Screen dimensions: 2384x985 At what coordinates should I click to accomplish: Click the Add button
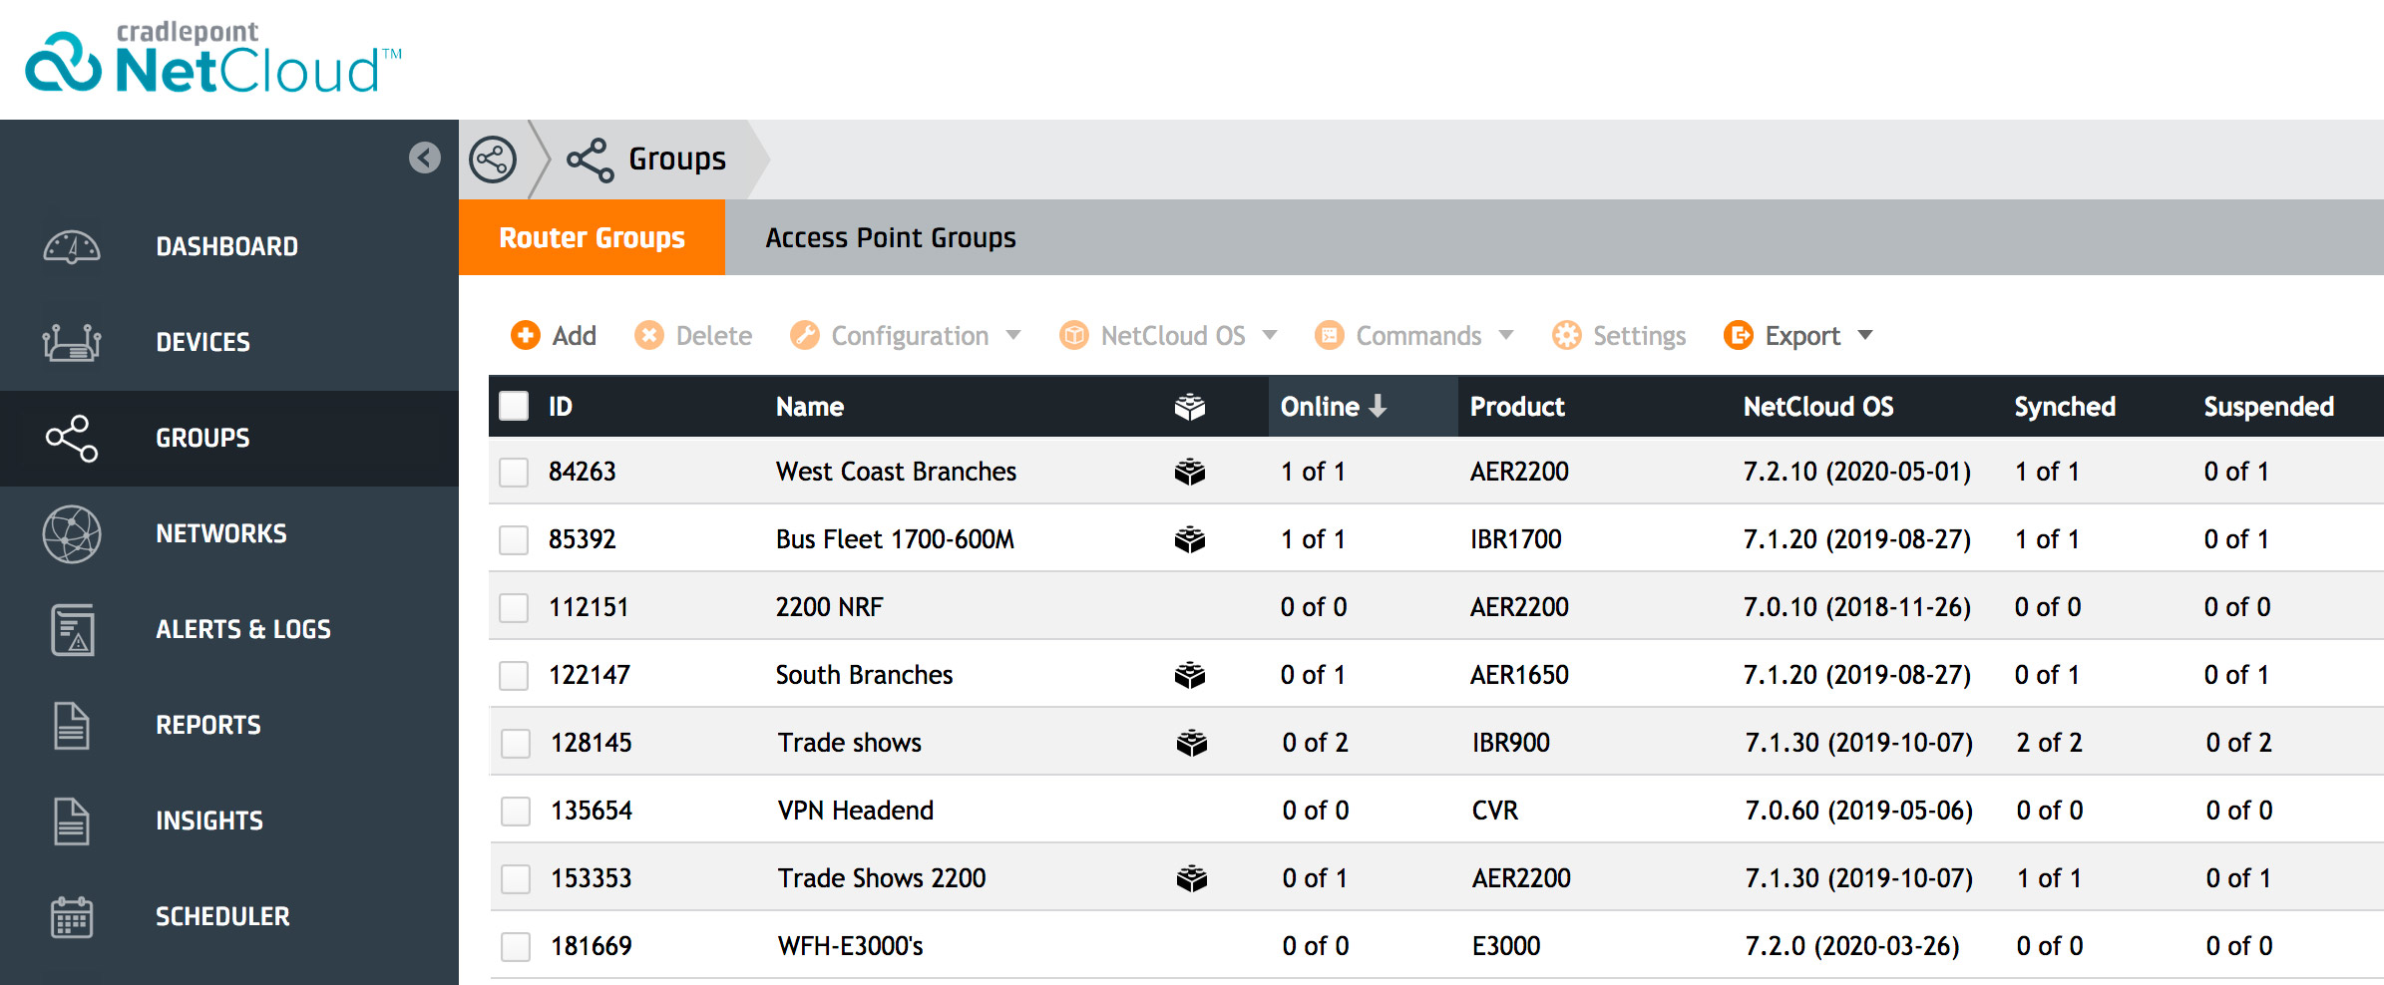click(x=555, y=336)
